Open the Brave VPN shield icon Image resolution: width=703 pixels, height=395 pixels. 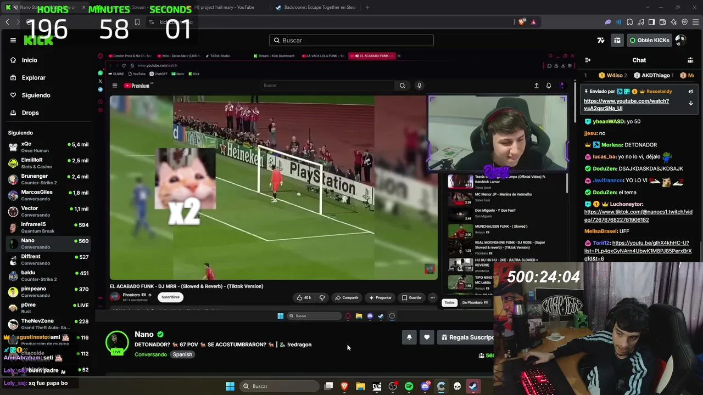click(x=684, y=22)
